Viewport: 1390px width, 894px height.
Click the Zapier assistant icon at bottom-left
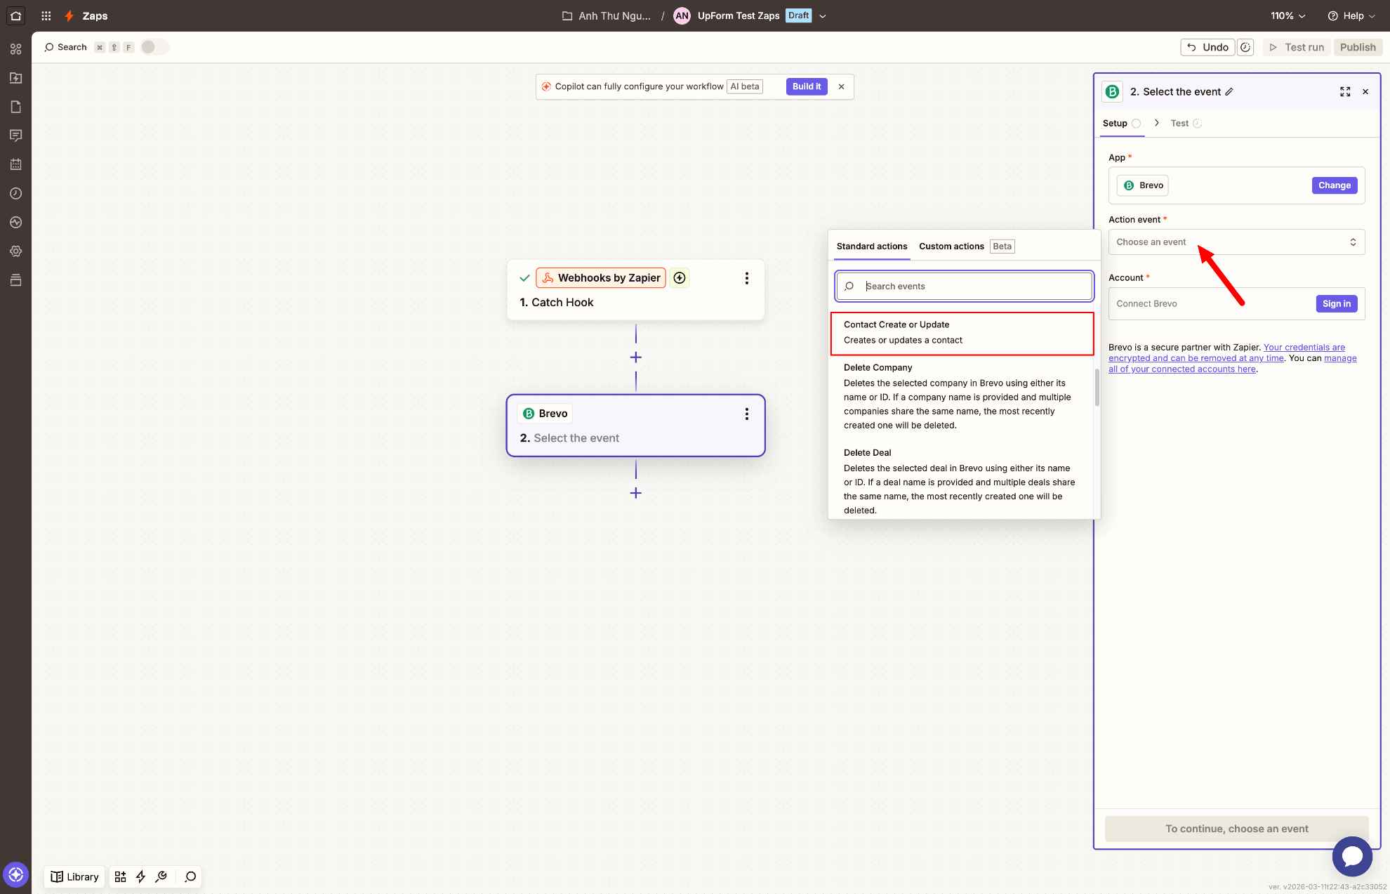(x=15, y=874)
